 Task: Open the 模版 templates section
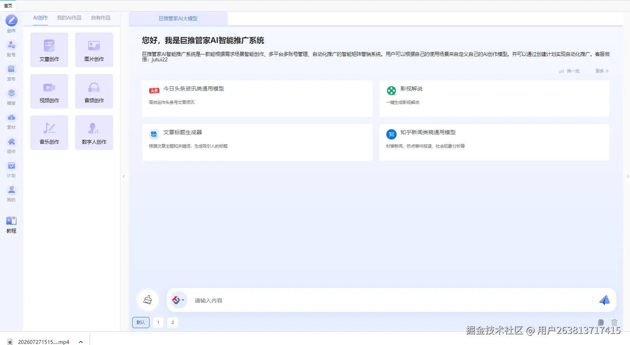coord(11,97)
